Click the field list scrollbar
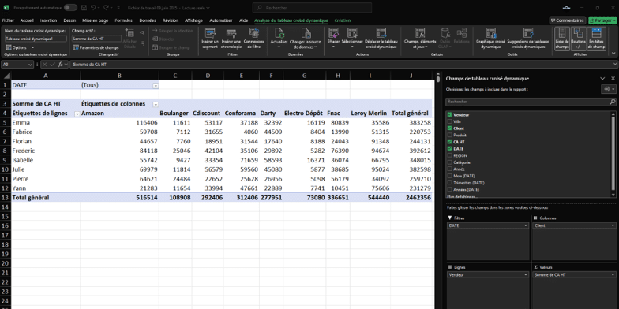The width and height of the screenshot is (619, 309). click(613, 154)
